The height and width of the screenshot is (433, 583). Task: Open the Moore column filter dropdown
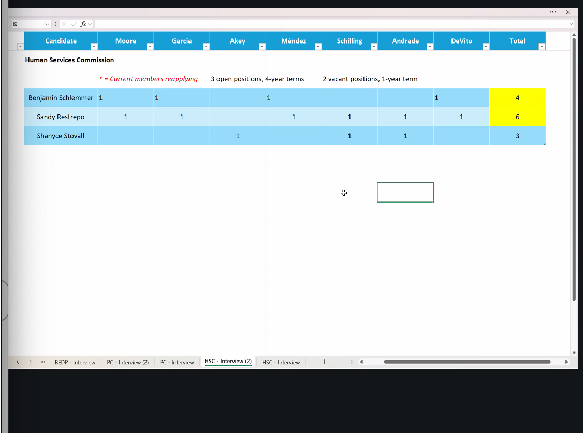[150, 47]
